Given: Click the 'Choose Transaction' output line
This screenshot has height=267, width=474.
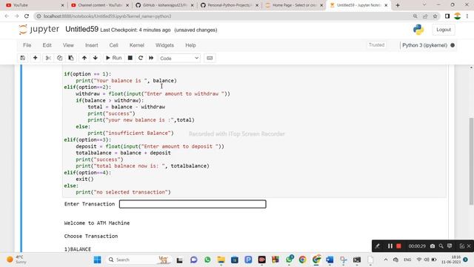Looking at the screenshot, I should point(90,236).
